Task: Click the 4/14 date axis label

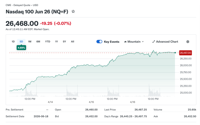Action: pyautogui.click(x=50, y=102)
